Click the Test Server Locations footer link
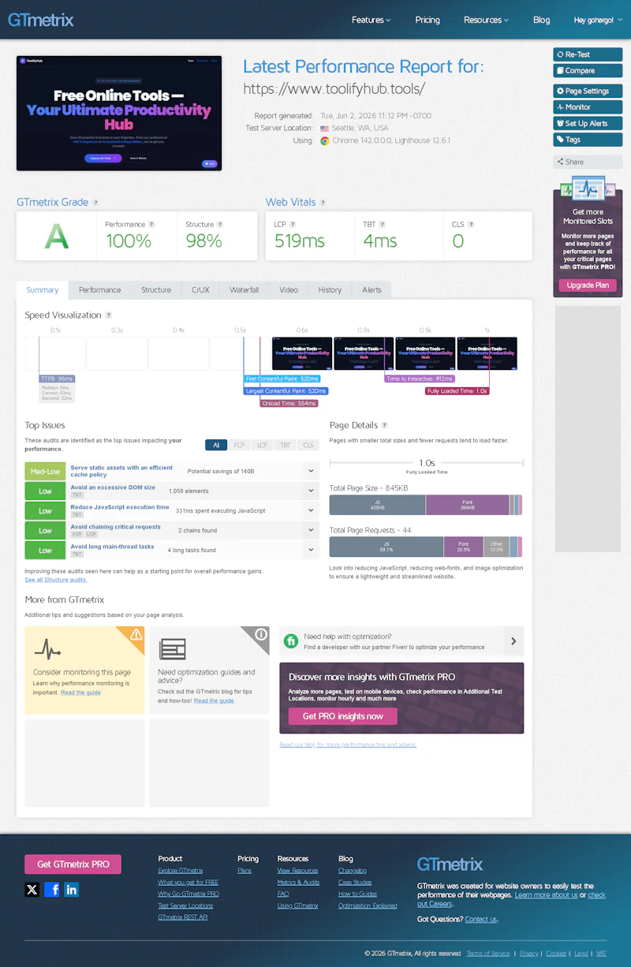Image resolution: width=631 pixels, height=967 pixels. click(x=185, y=905)
